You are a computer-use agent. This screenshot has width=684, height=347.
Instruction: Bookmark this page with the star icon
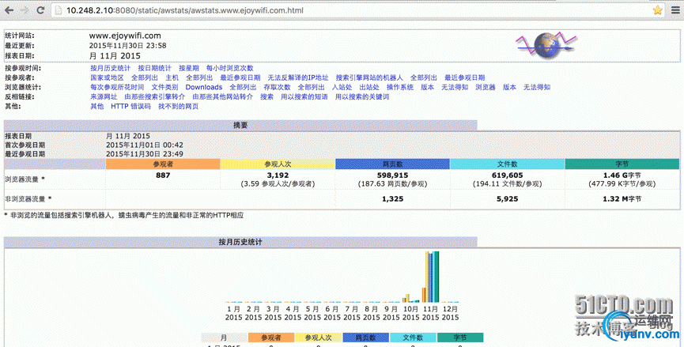click(x=657, y=10)
